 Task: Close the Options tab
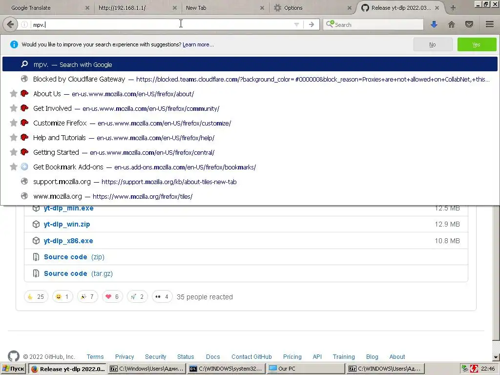pyautogui.click(x=349, y=8)
